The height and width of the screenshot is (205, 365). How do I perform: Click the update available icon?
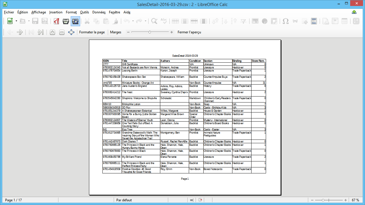tap(354, 12)
